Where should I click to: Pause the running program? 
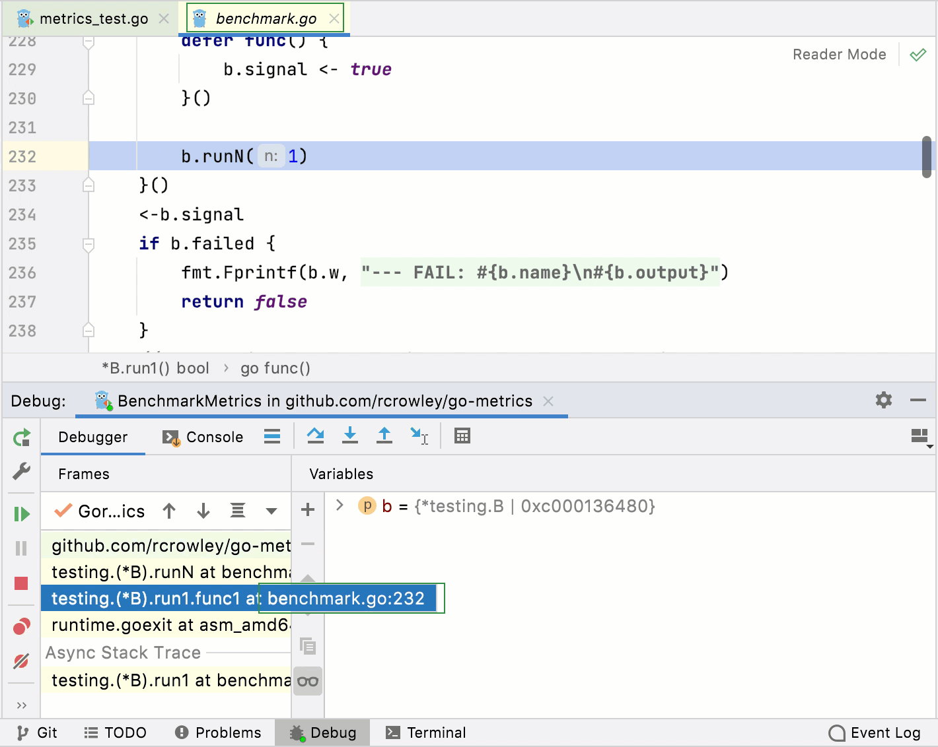point(21,548)
